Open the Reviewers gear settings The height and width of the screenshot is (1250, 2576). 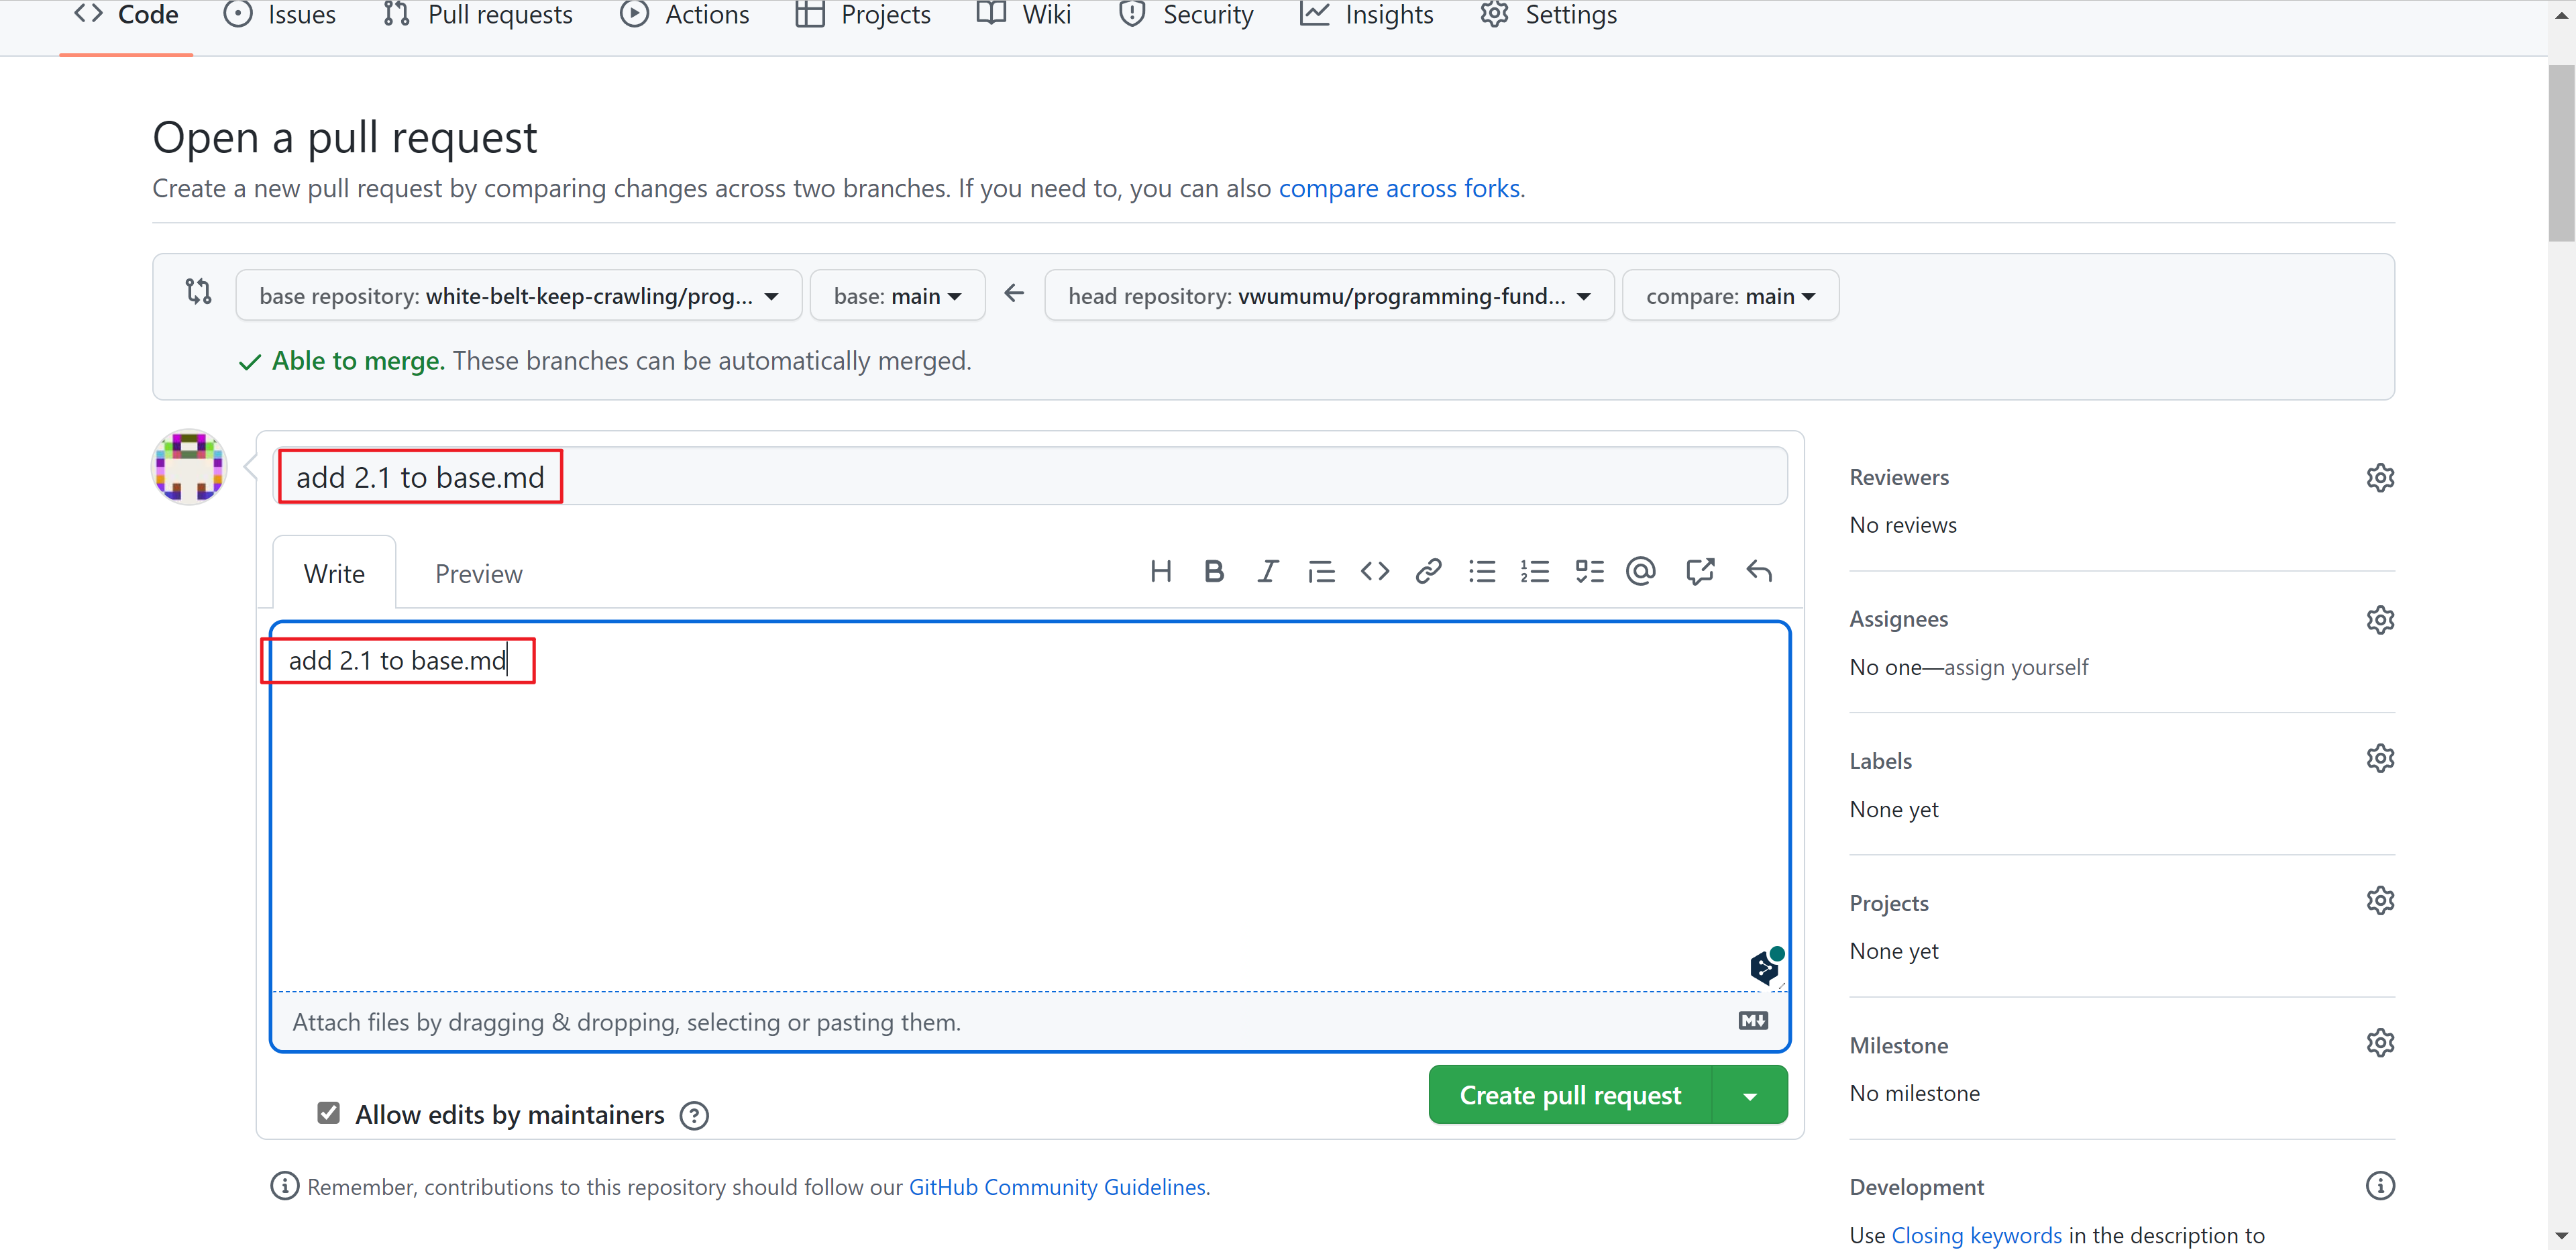(2380, 477)
